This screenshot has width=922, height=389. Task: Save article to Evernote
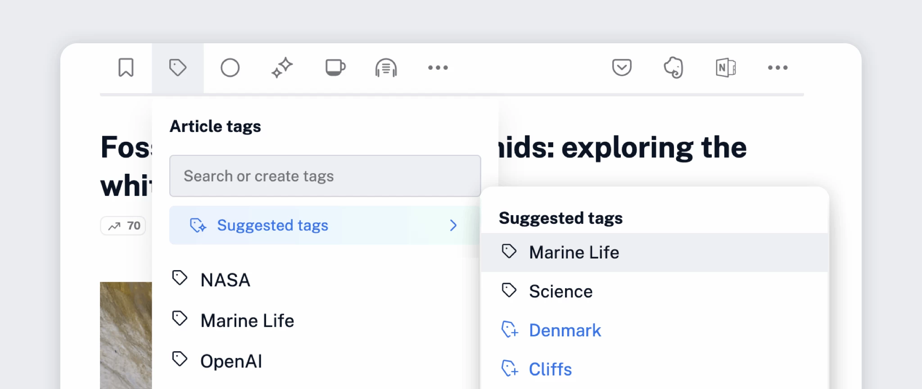(x=673, y=68)
